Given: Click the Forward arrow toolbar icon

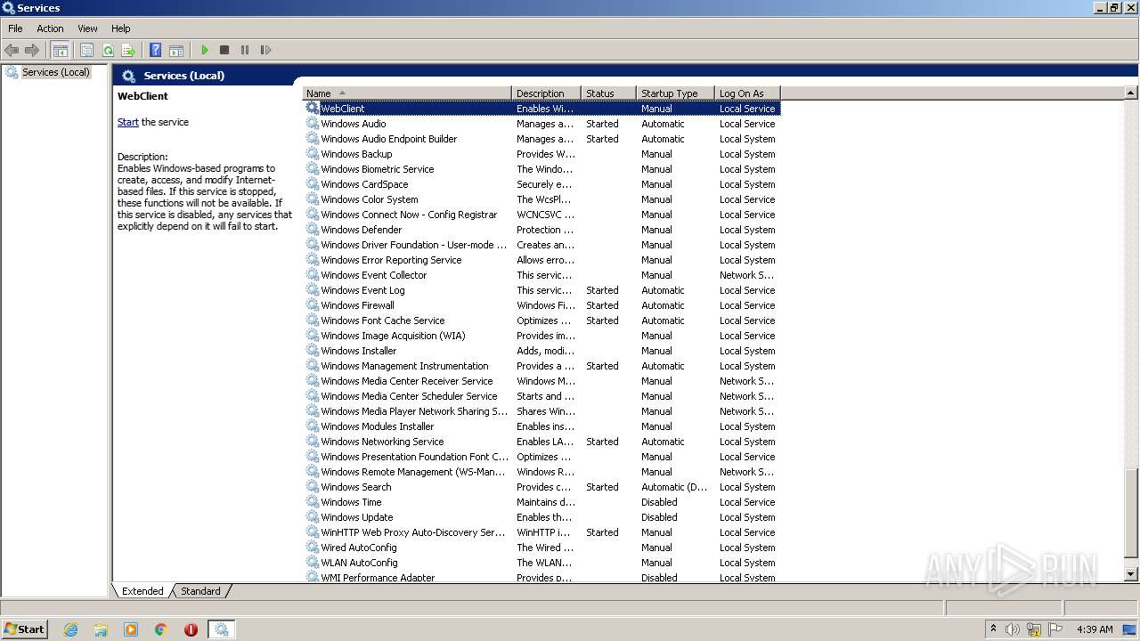Looking at the screenshot, I should [x=32, y=50].
